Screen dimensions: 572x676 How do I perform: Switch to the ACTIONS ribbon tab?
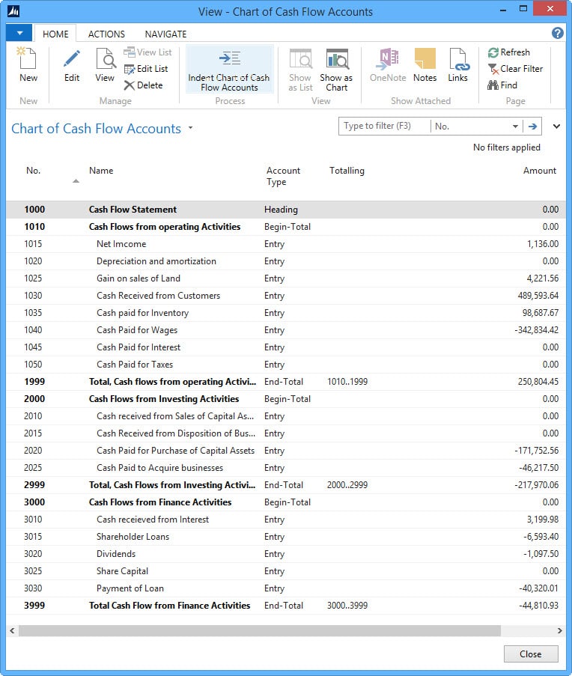pyautogui.click(x=106, y=34)
